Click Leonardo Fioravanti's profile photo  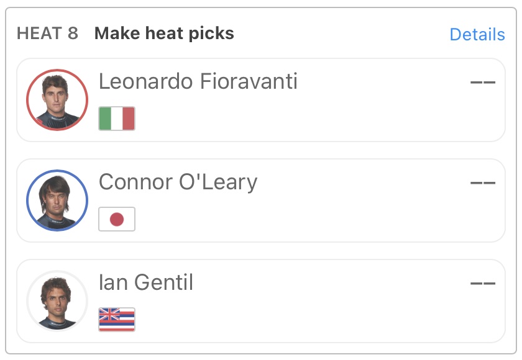[57, 100]
